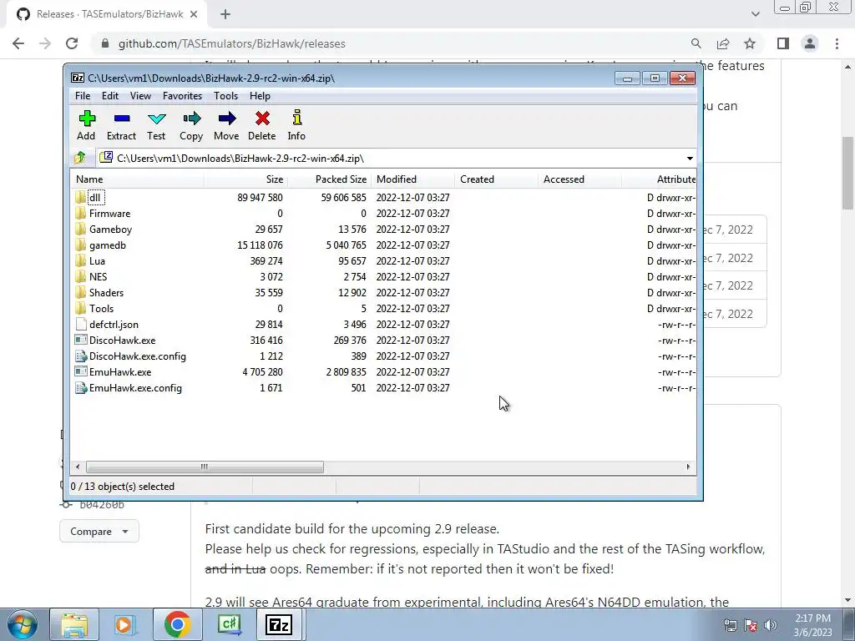Select the dll folder icon
This screenshot has width=855, height=641.
[81, 197]
